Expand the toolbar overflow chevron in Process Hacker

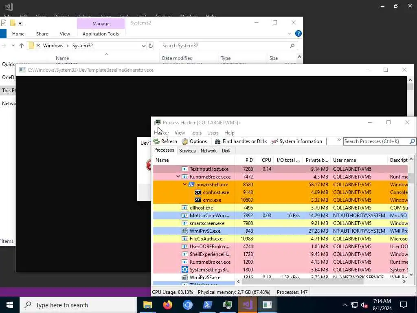coord(339,140)
